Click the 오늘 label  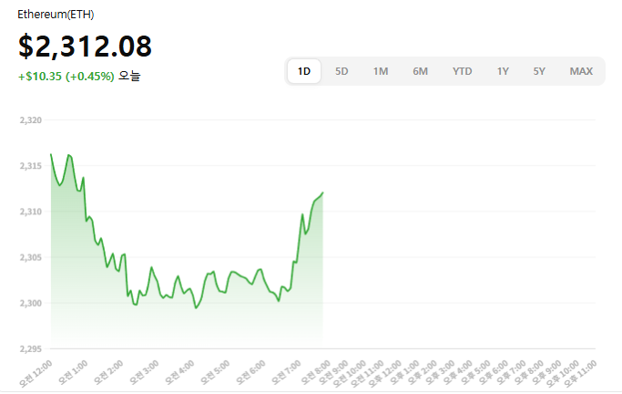pos(129,76)
